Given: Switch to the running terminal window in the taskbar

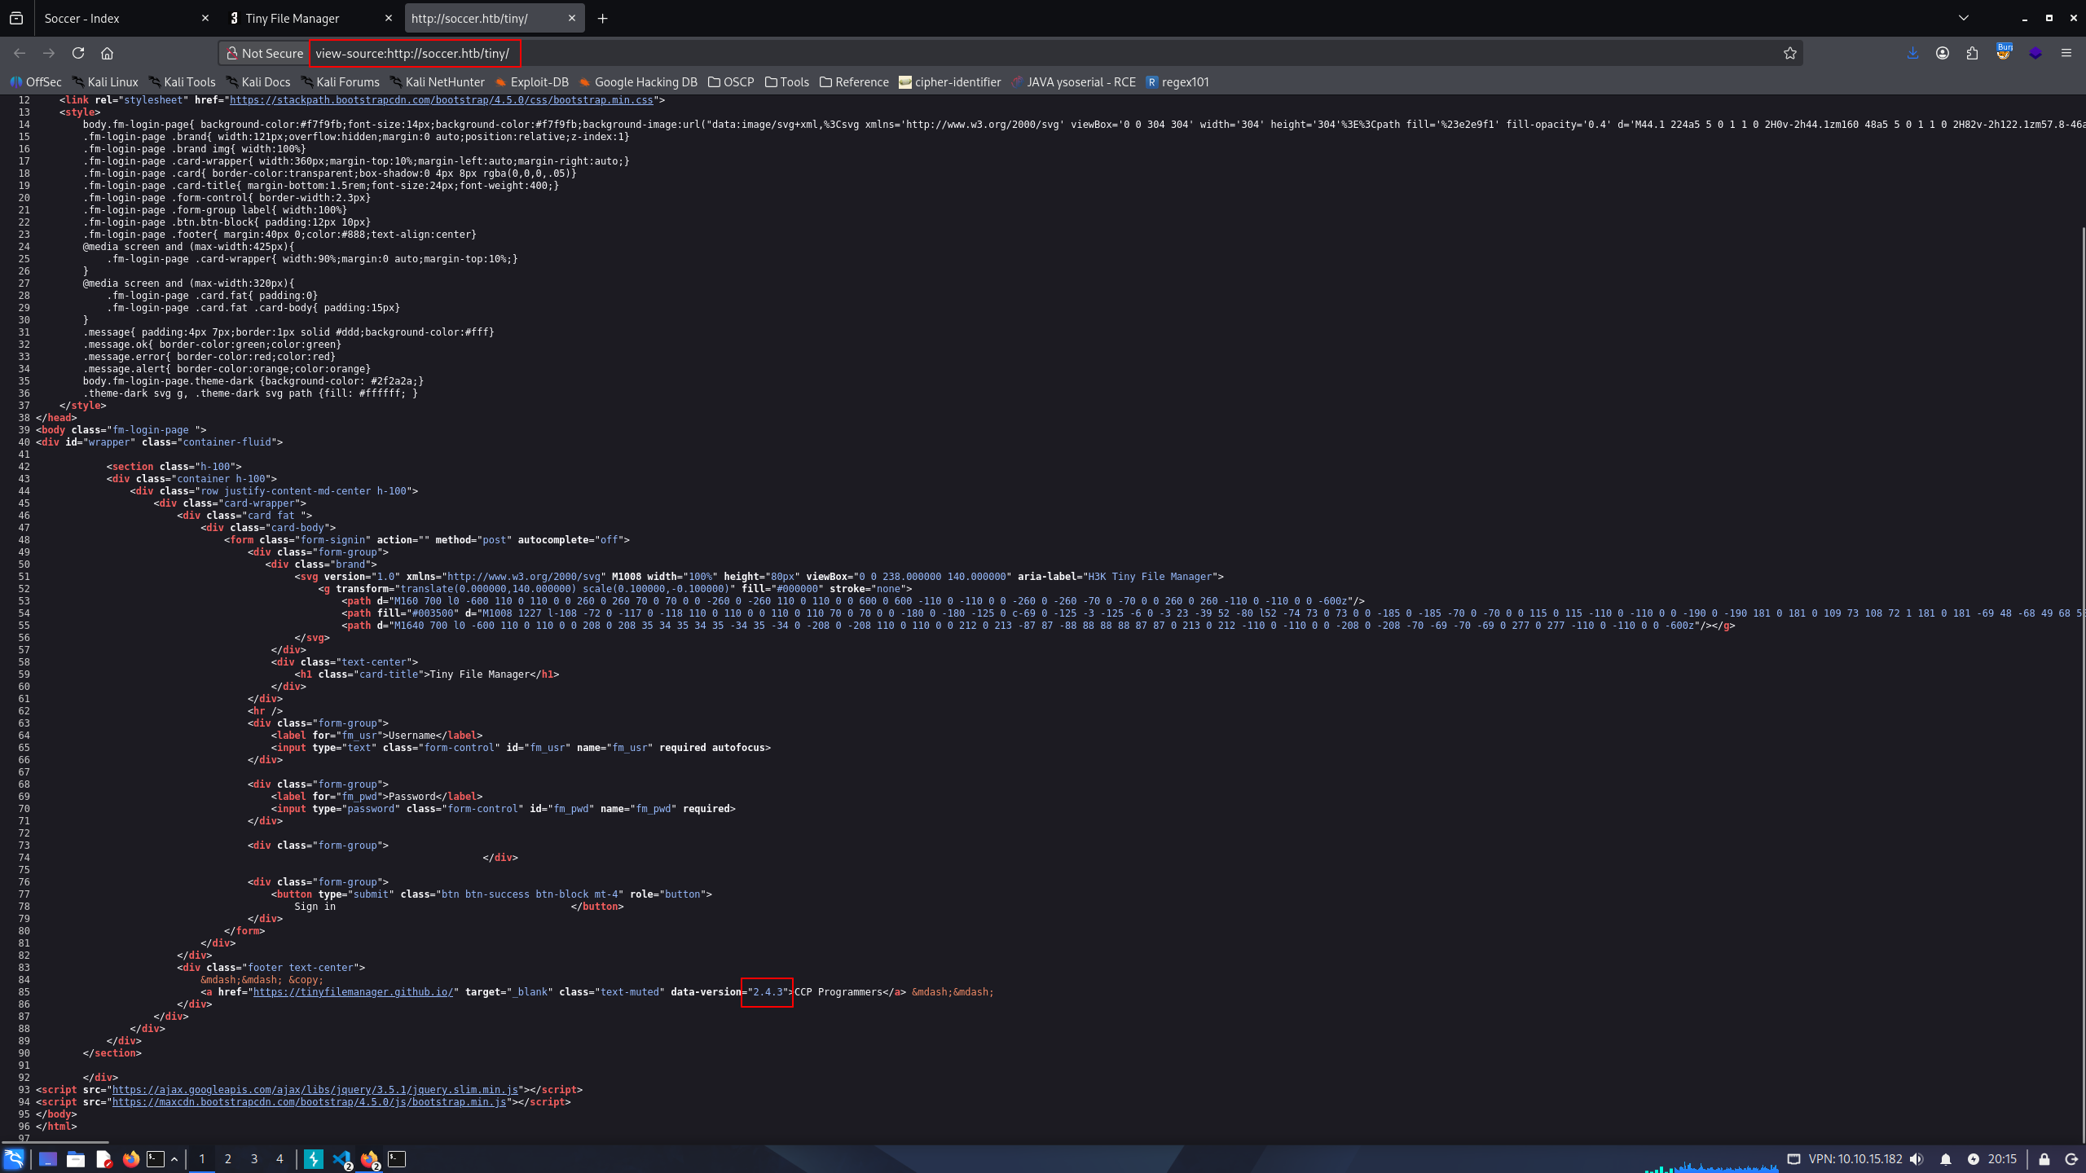Looking at the screenshot, I should (x=397, y=1159).
